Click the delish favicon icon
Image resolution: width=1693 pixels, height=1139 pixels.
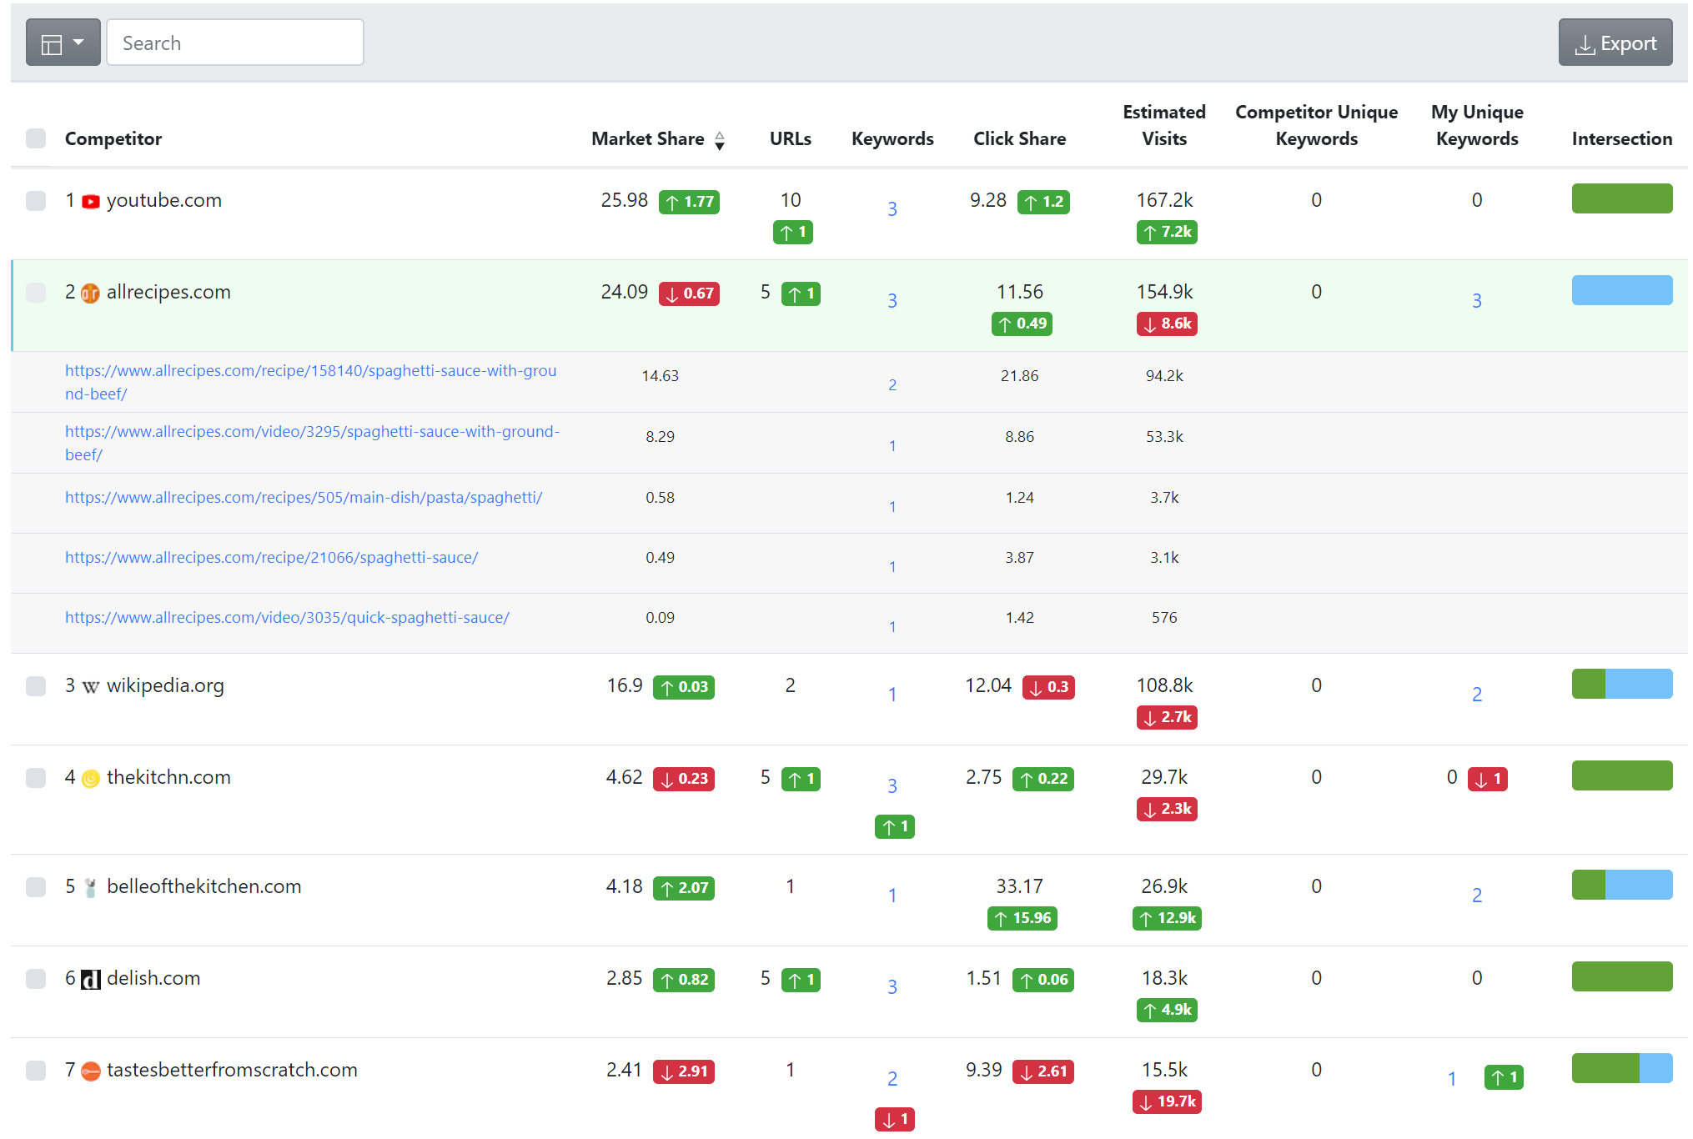click(x=91, y=979)
